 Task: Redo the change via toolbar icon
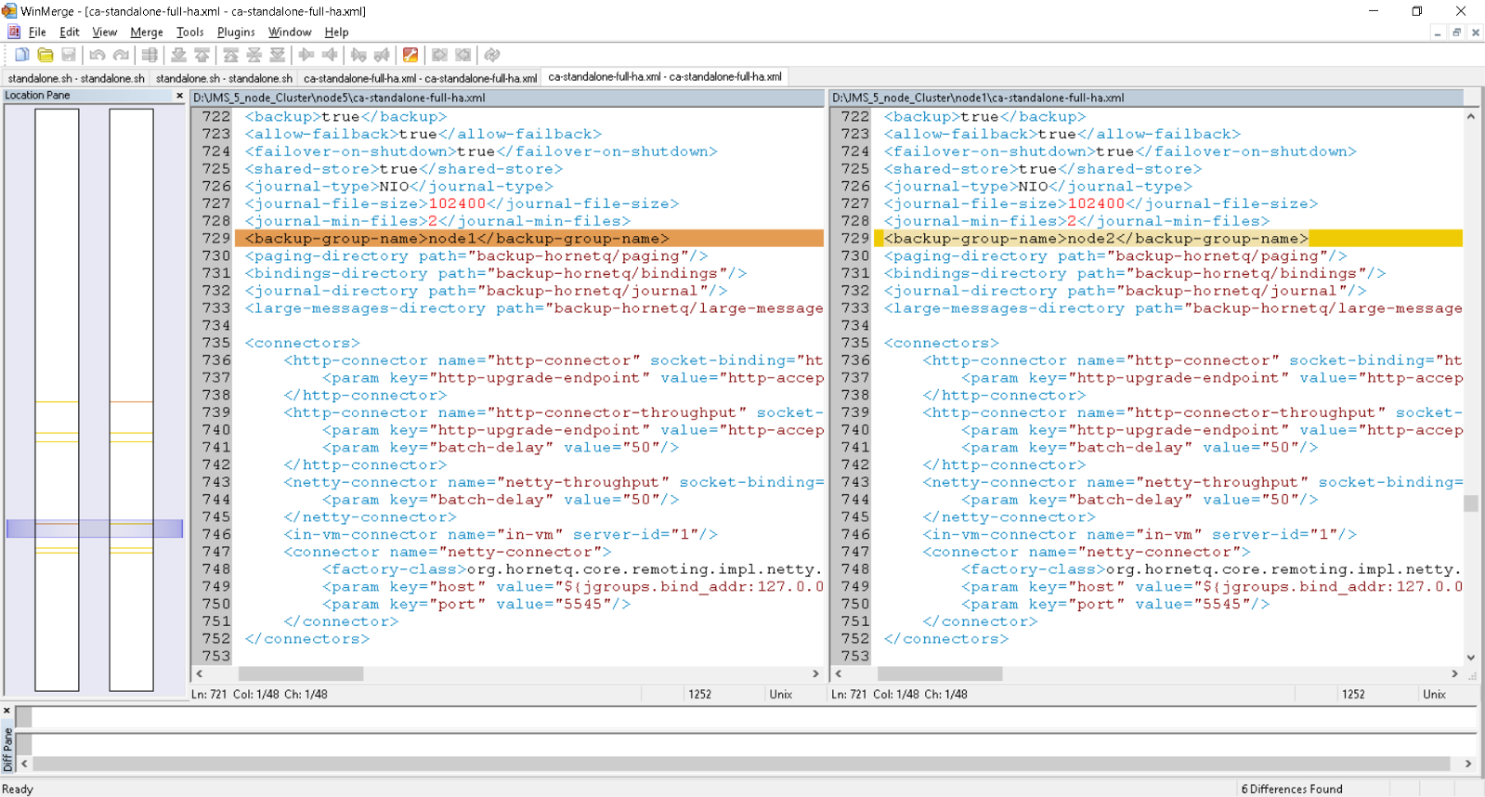click(x=121, y=55)
